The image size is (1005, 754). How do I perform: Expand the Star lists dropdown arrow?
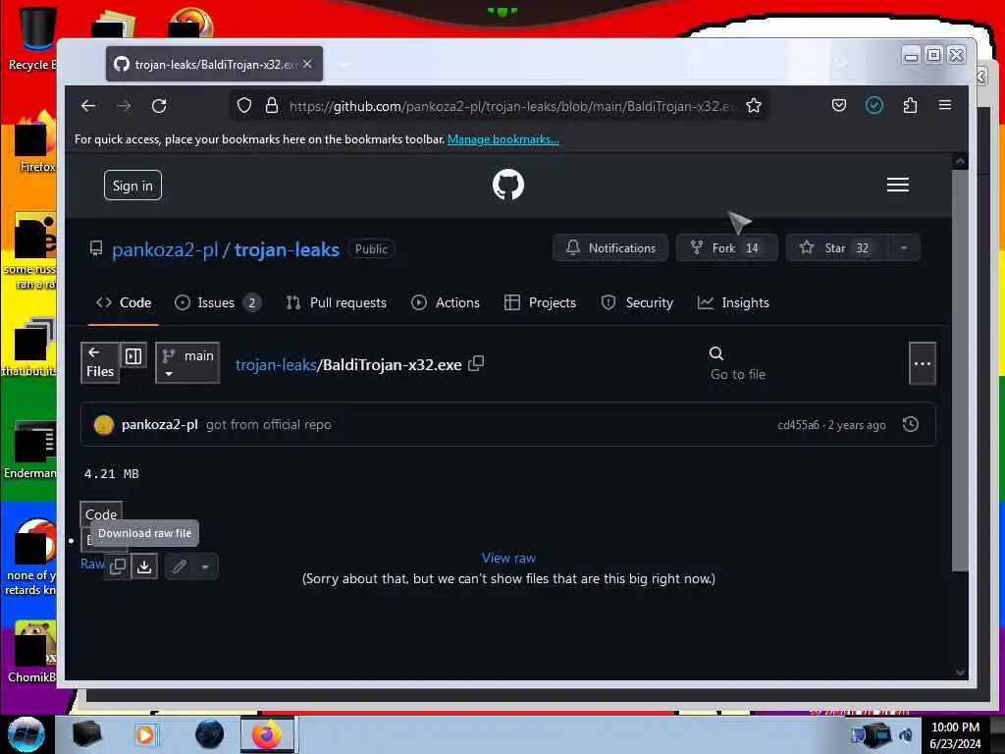tap(904, 248)
